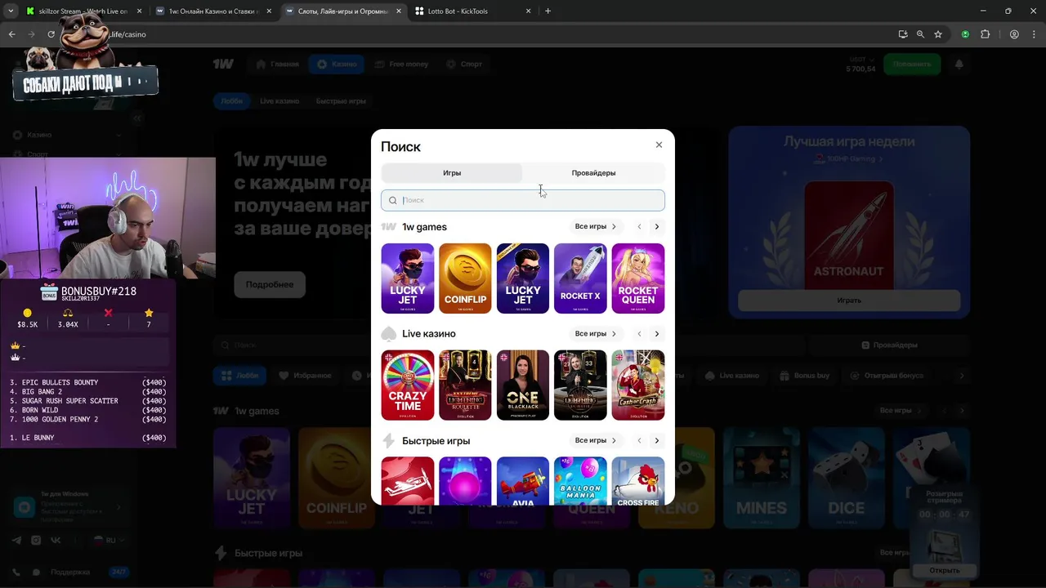Open the Cross Fire quick game
The height and width of the screenshot is (588, 1046).
[x=638, y=482]
